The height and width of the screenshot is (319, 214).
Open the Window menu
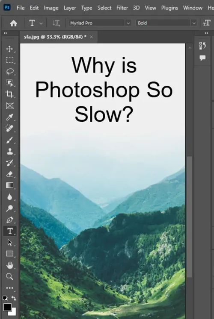click(x=193, y=8)
